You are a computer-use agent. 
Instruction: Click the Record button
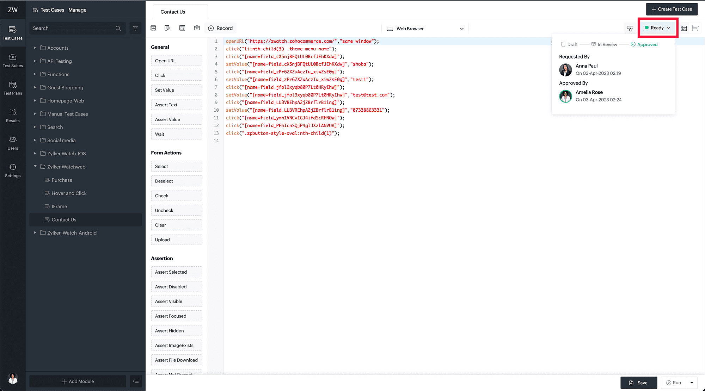(220, 28)
